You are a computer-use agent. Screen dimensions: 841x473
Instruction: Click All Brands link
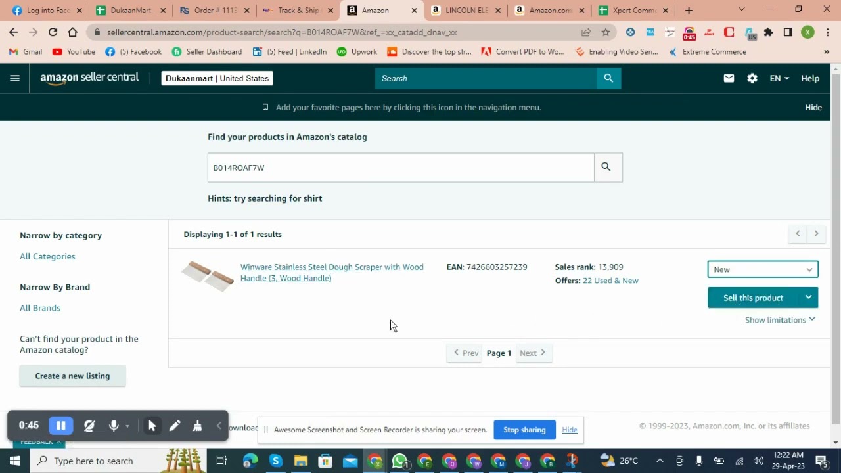[x=40, y=308]
